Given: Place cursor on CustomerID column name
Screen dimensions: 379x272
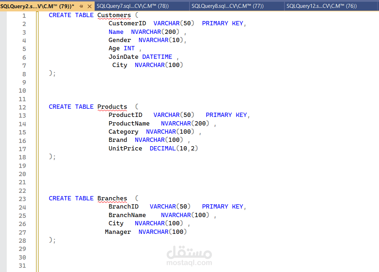Looking at the screenshot, I should click(x=127, y=24).
